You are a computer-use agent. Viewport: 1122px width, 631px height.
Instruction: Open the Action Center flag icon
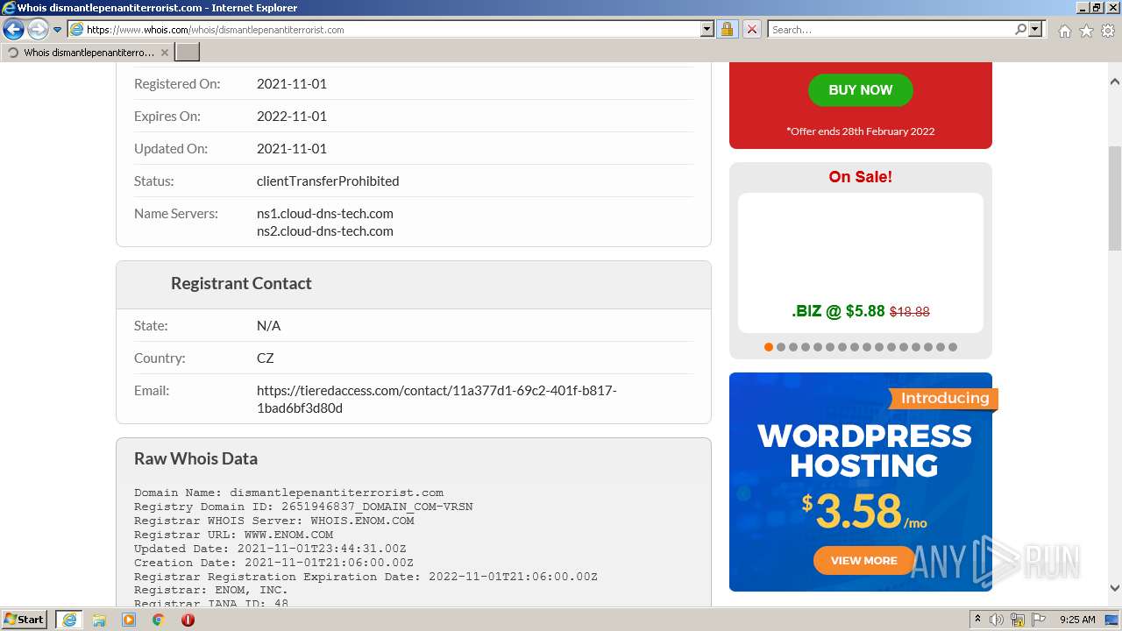coord(1038,620)
